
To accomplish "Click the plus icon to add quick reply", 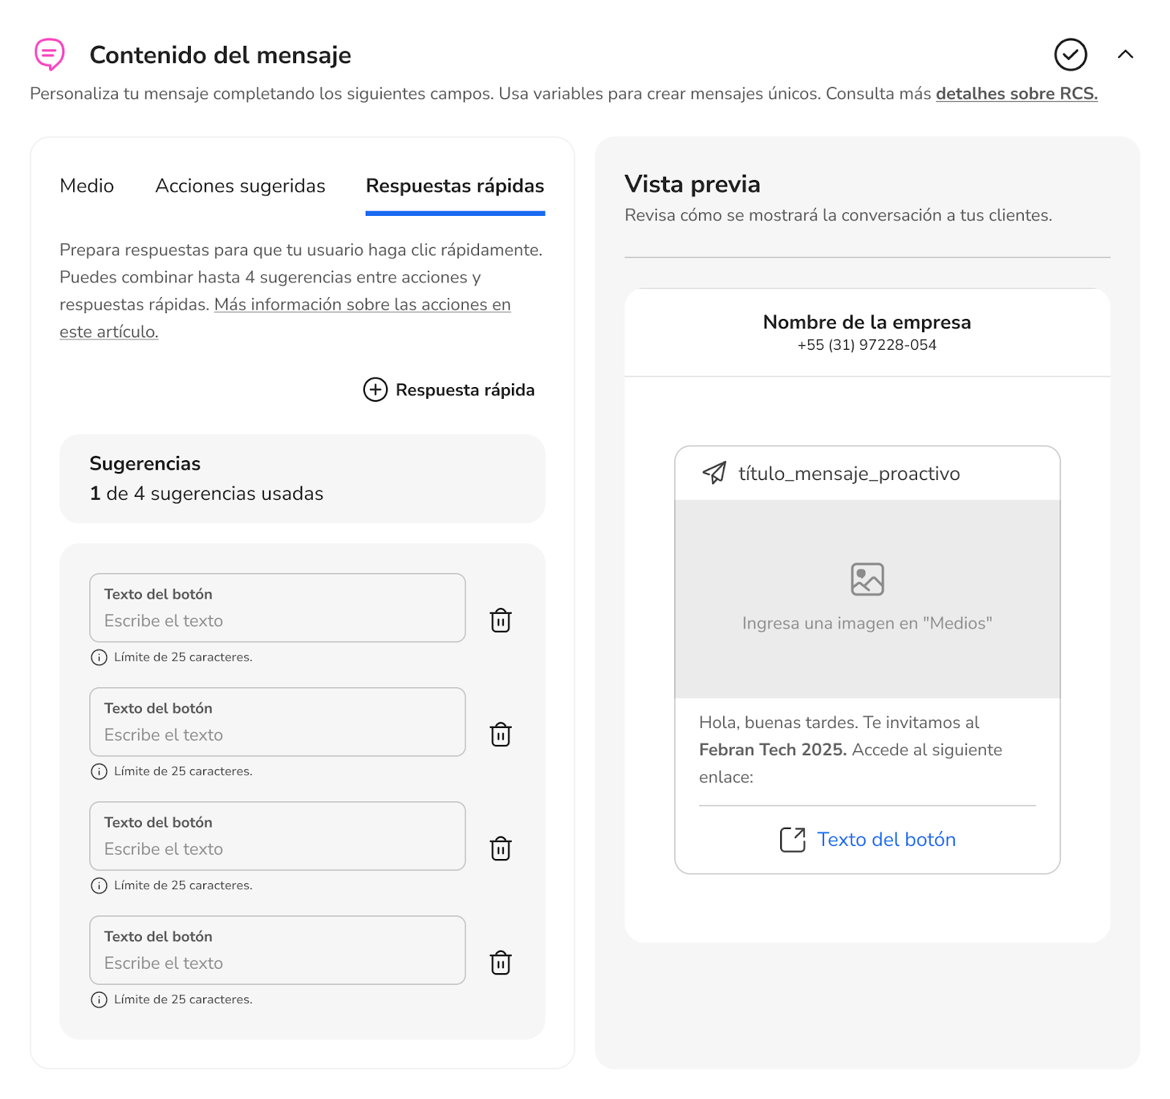I will [375, 390].
